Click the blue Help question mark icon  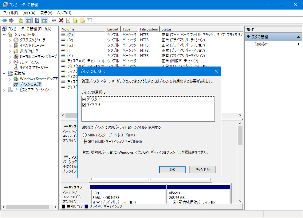point(37,20)
